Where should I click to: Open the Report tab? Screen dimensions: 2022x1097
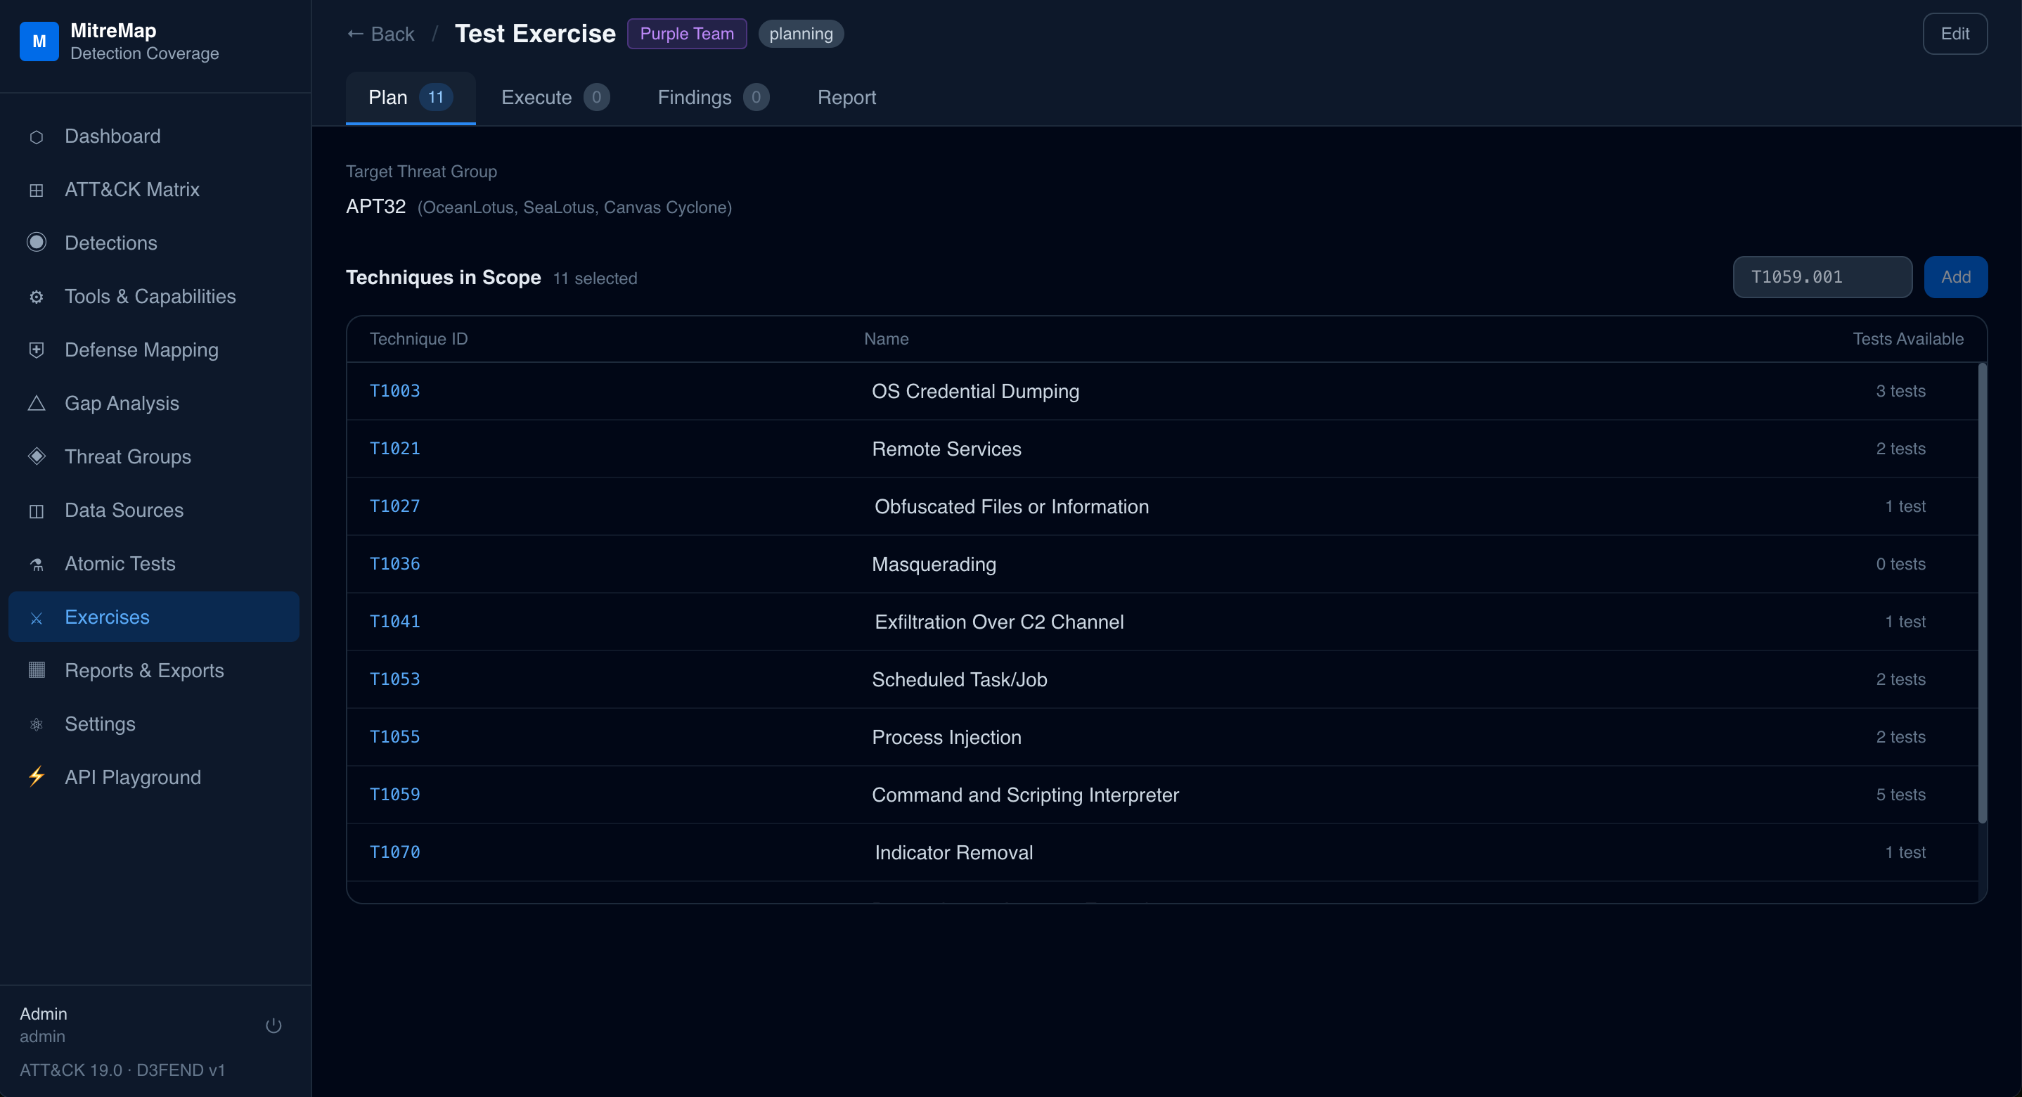[846, 97]
